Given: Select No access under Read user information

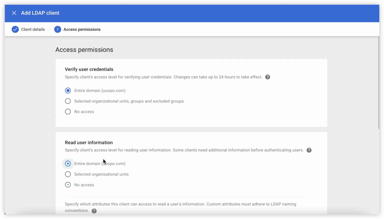Looking at the screenshot, I should (68, 185).
